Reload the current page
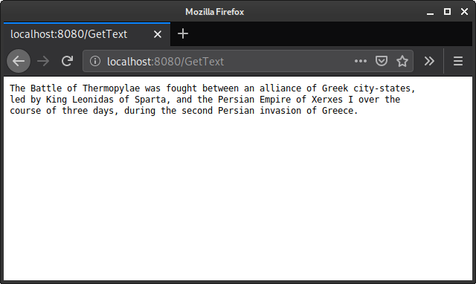Screen dimensions: 476x284 67,61
